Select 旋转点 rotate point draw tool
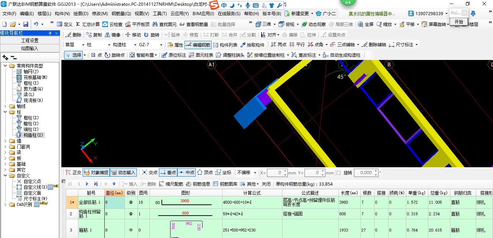 (114, 55)
